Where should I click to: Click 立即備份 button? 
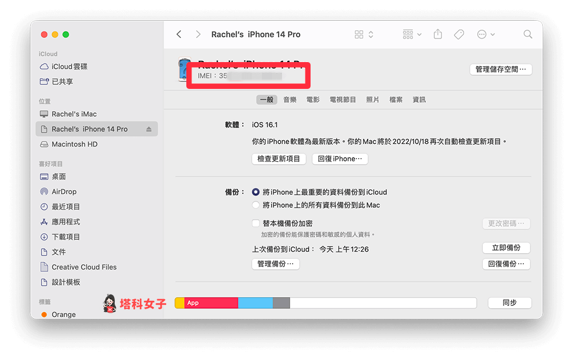506,248
